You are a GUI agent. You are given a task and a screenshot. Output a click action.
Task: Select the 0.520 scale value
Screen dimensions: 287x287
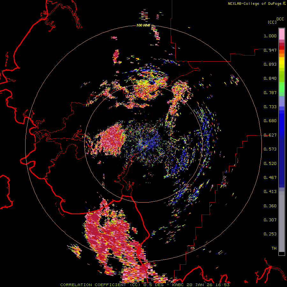[x=270, y=164]
